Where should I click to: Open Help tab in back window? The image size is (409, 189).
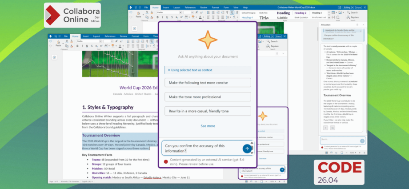click(245, 8)
